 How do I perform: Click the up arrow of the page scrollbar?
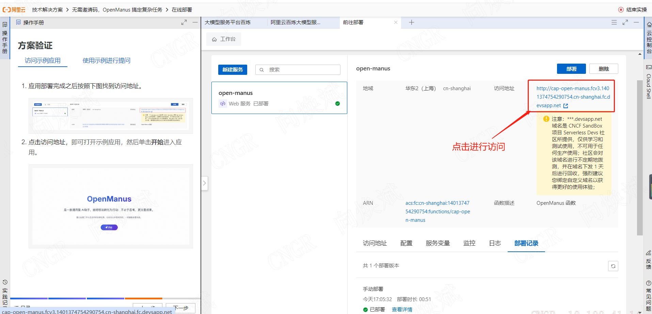coord(640,54)
